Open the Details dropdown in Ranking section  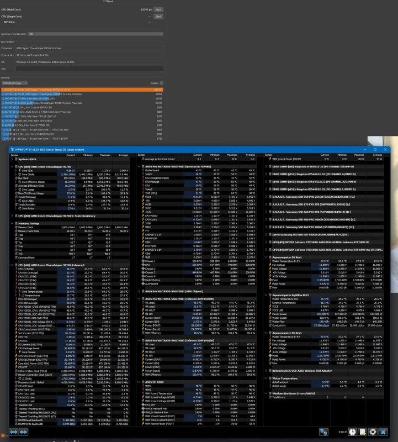click(161, 83)
